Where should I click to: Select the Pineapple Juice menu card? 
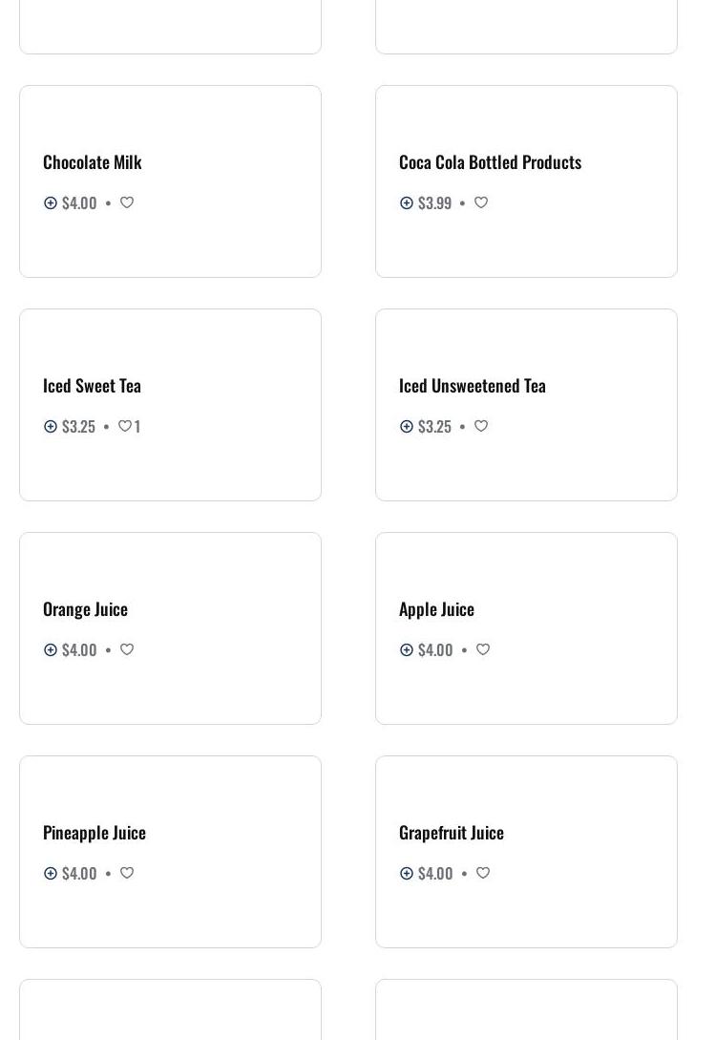(x=170, y=907)
